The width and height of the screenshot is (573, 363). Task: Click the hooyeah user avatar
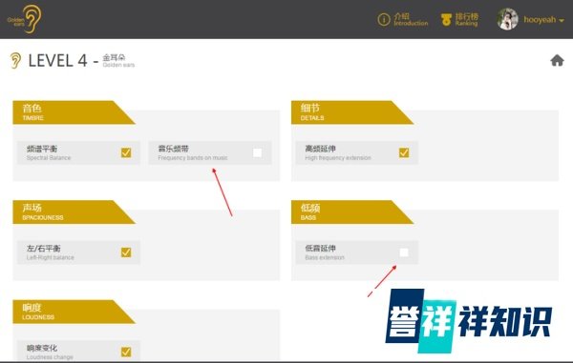coord(507,19)
